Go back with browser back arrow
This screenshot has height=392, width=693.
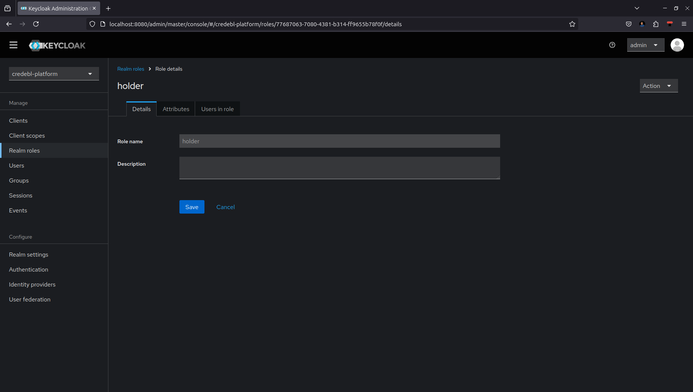(9, 24)
